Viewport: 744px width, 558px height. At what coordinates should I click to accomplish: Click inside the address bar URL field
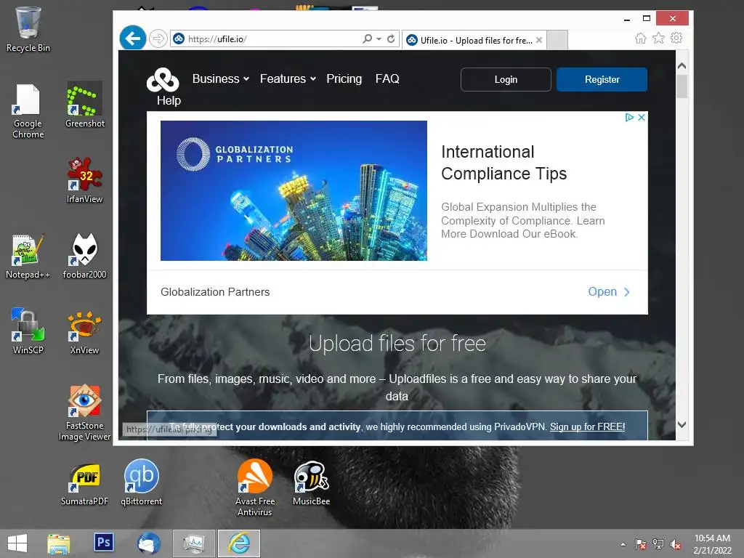[x=273, y=39]
